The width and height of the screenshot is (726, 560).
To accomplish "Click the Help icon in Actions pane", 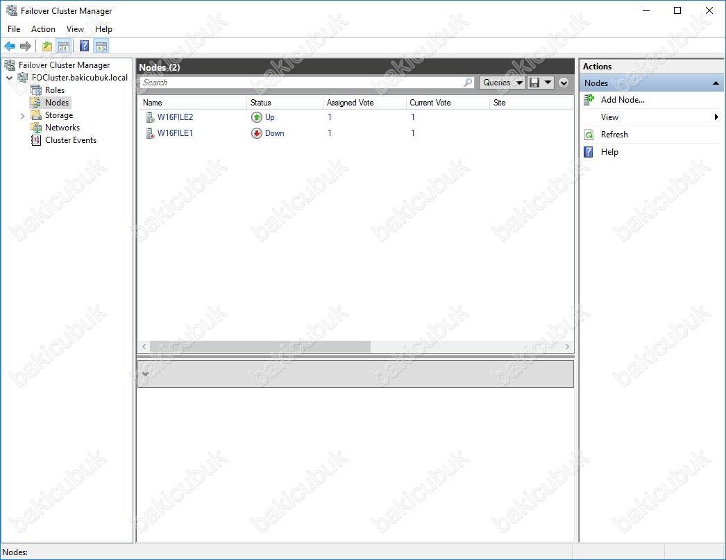I will 589,152.
